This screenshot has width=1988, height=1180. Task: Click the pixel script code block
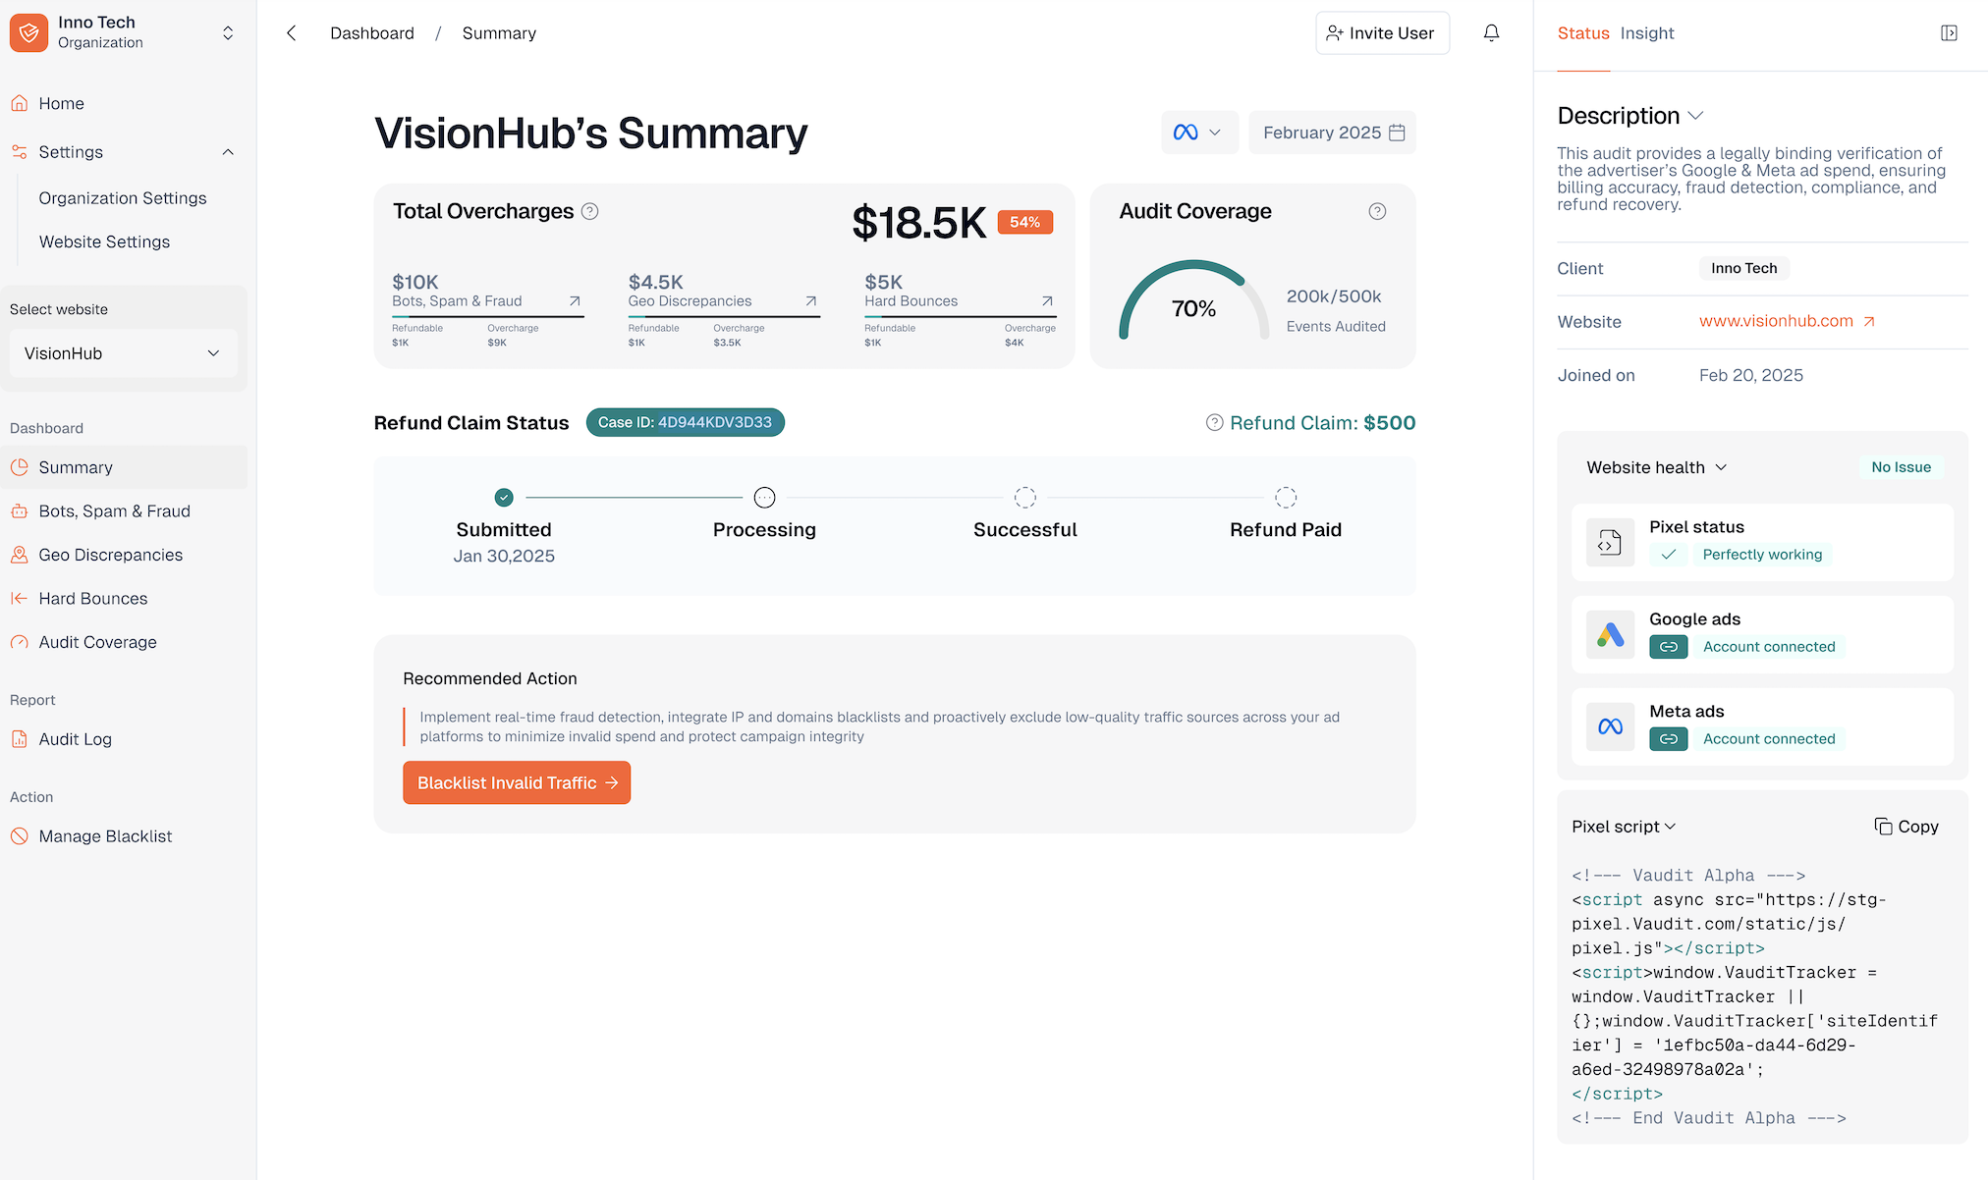pyautogui.click(x=1755, y=996)
